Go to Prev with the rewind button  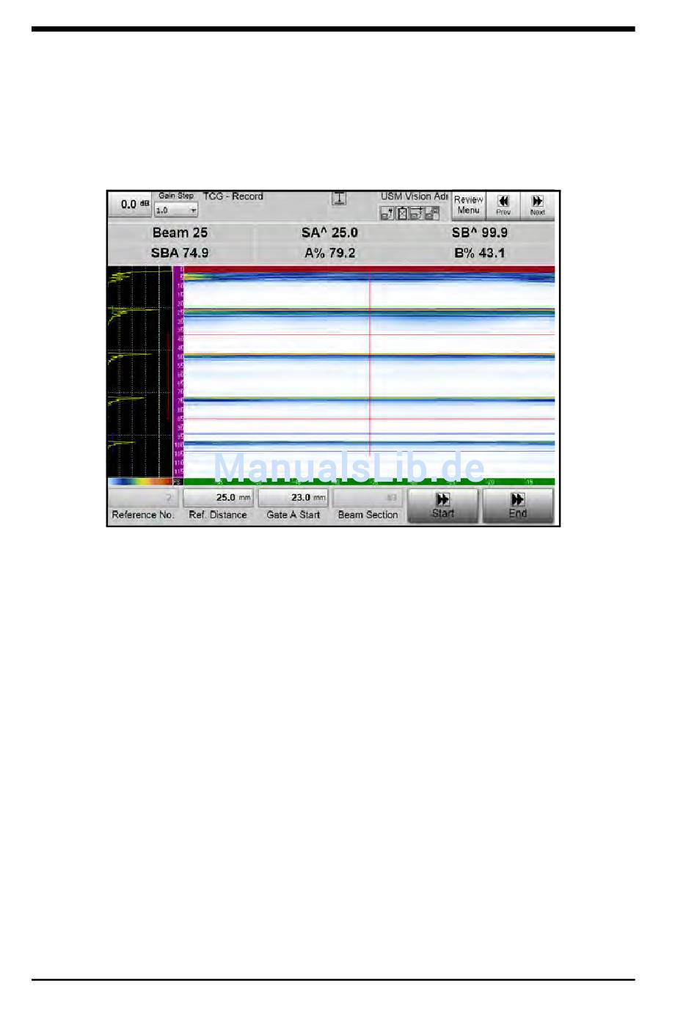coord(503,205)
